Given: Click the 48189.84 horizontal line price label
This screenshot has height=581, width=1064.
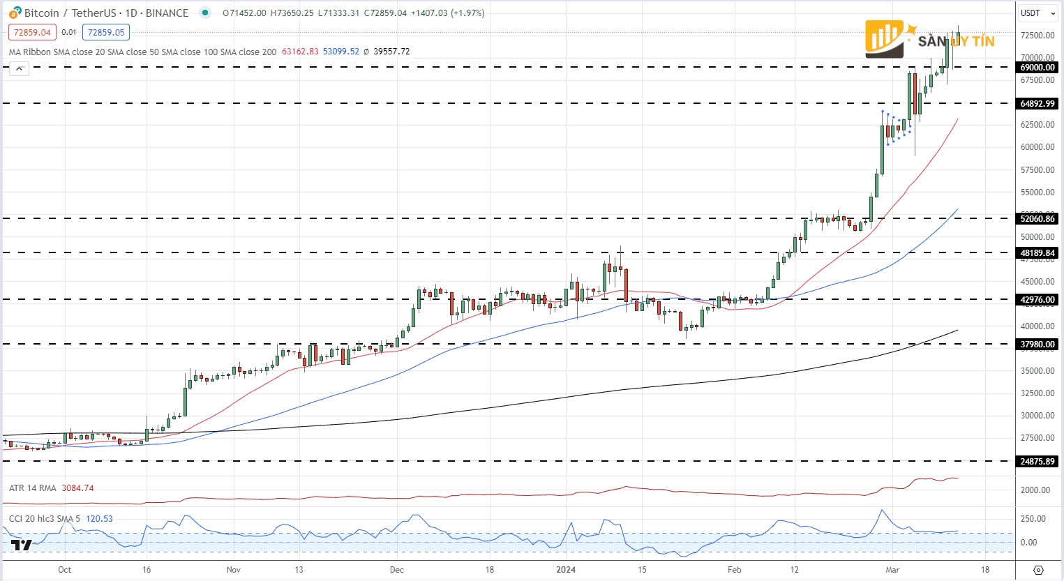Looking at the screenshot, I should [1037, 253].
